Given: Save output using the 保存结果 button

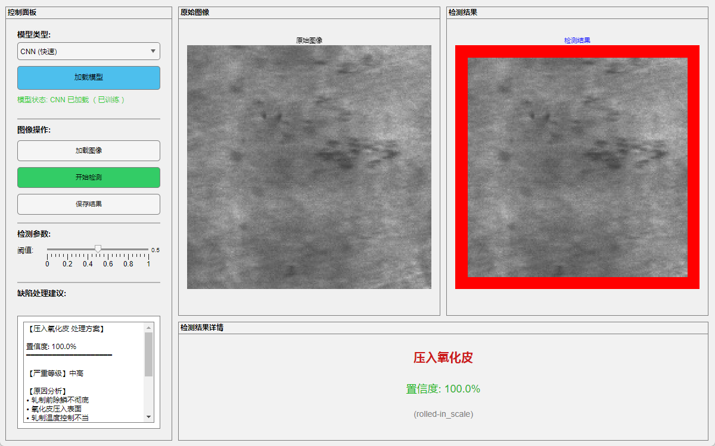Looking at the screenshot, I should [x=89, y=204].
